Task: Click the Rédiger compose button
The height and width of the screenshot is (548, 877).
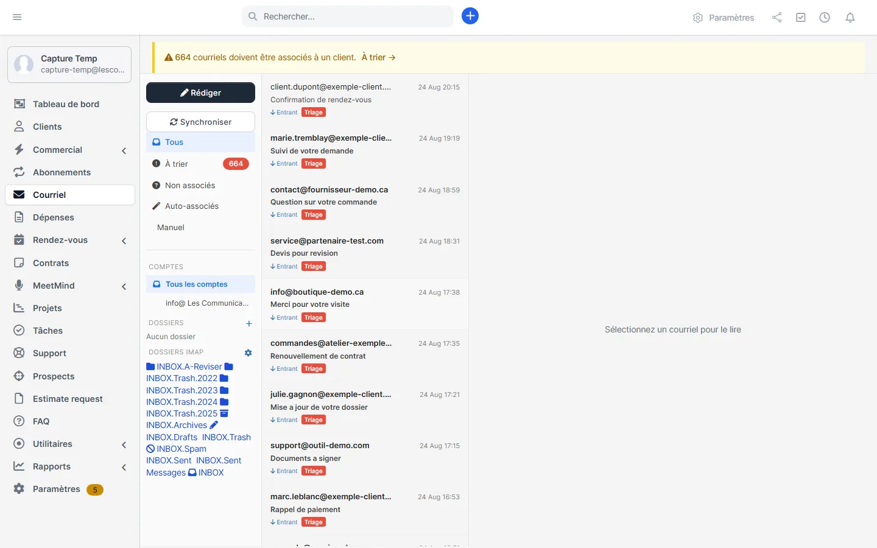Action: coord(200,93)
